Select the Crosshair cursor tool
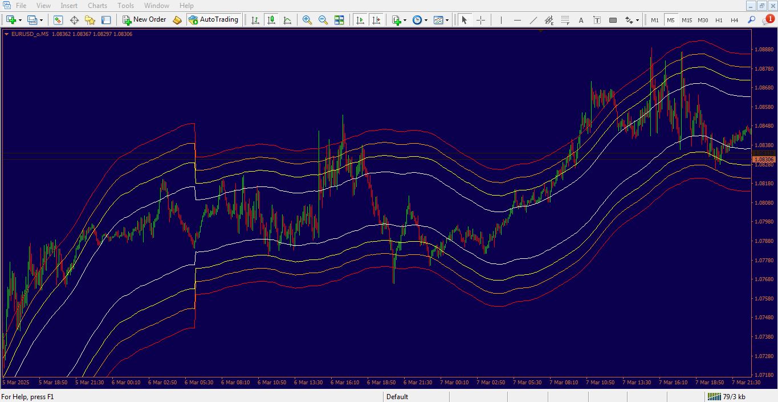 [x=480, y=20]
